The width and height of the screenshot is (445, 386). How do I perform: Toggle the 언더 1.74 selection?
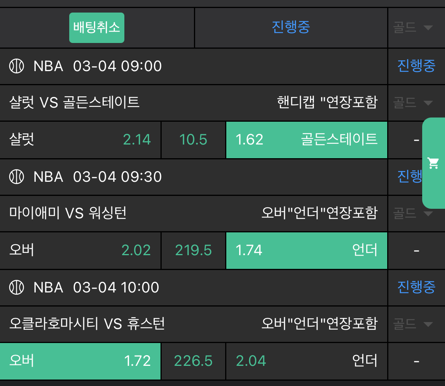pos(307,250)
